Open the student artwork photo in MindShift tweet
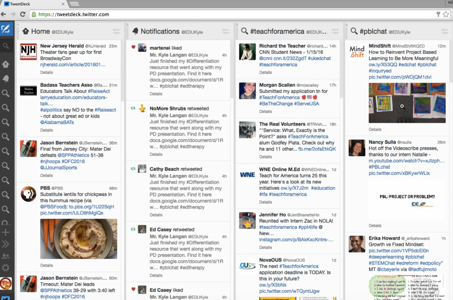The image size is (453, 300). 407,103
